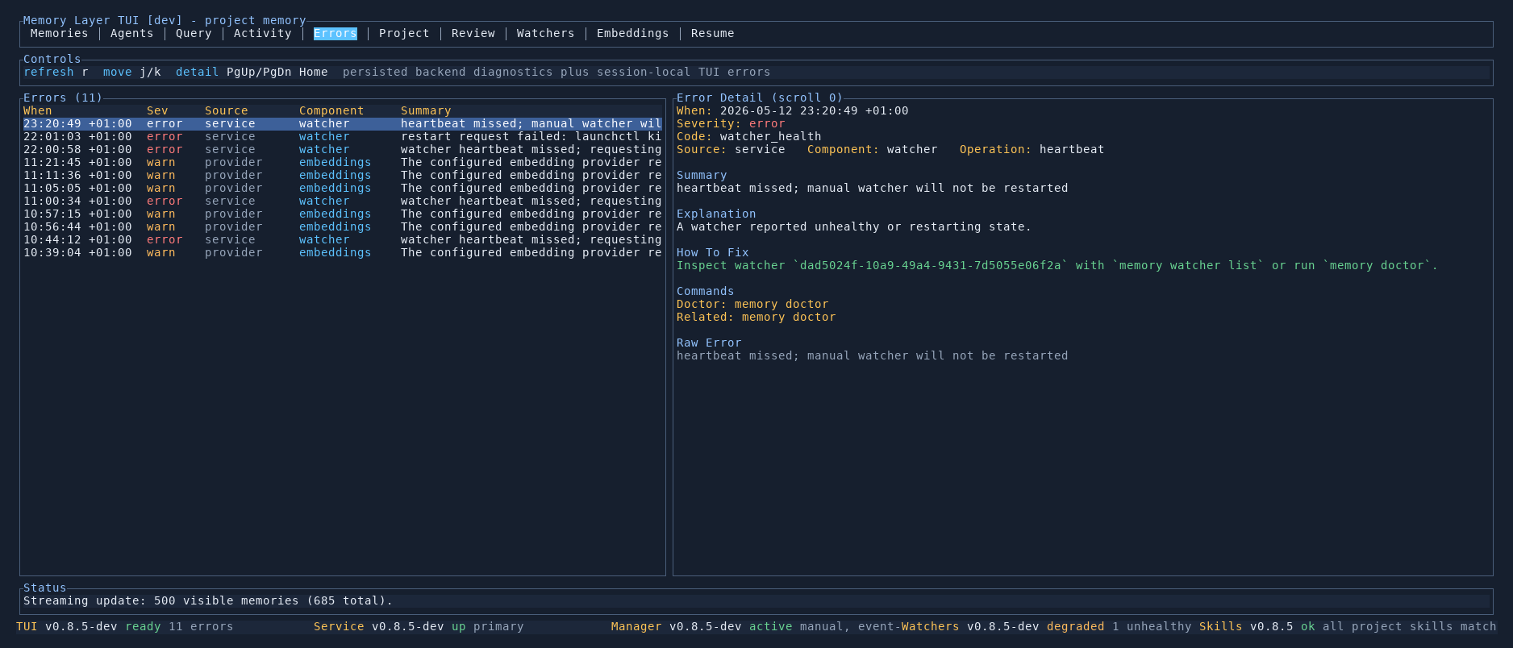Click the move j/k control hint
The width and height of the screenshot is (1513, 648).
[x=132, y=72]
